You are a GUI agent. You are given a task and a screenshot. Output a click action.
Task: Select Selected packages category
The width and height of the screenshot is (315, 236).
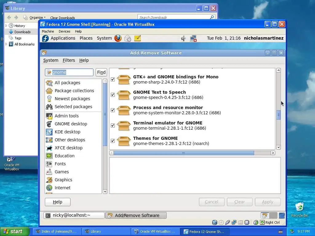pos(73,107)
